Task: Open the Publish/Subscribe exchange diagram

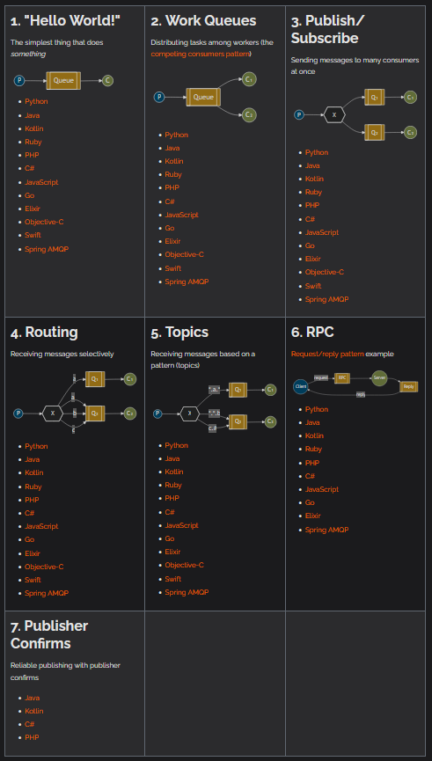Action: pyautogui.click(x=355, y=114)
